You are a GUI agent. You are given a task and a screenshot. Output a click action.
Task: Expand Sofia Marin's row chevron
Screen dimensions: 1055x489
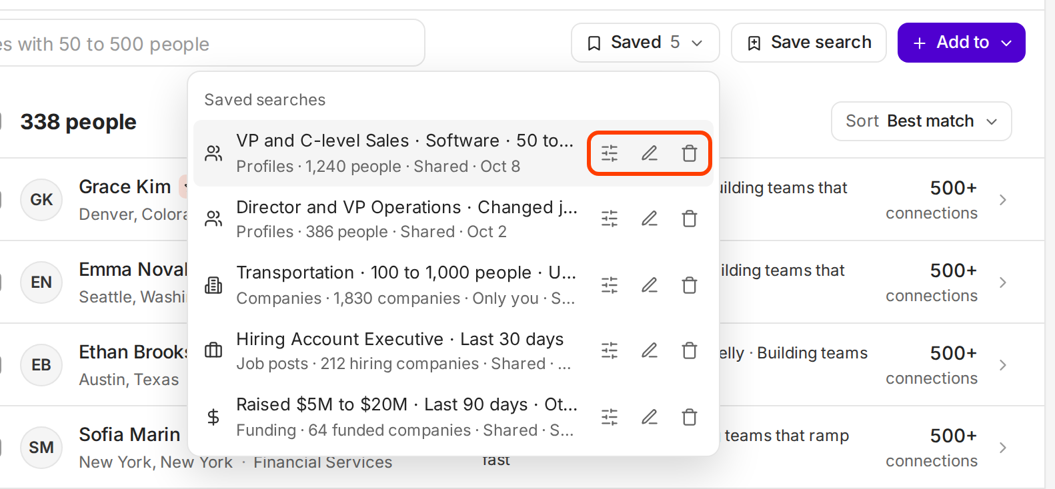tap(1003, 448)
